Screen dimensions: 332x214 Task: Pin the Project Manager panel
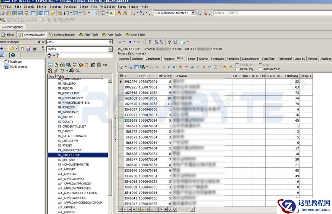[x=39, y=42]
